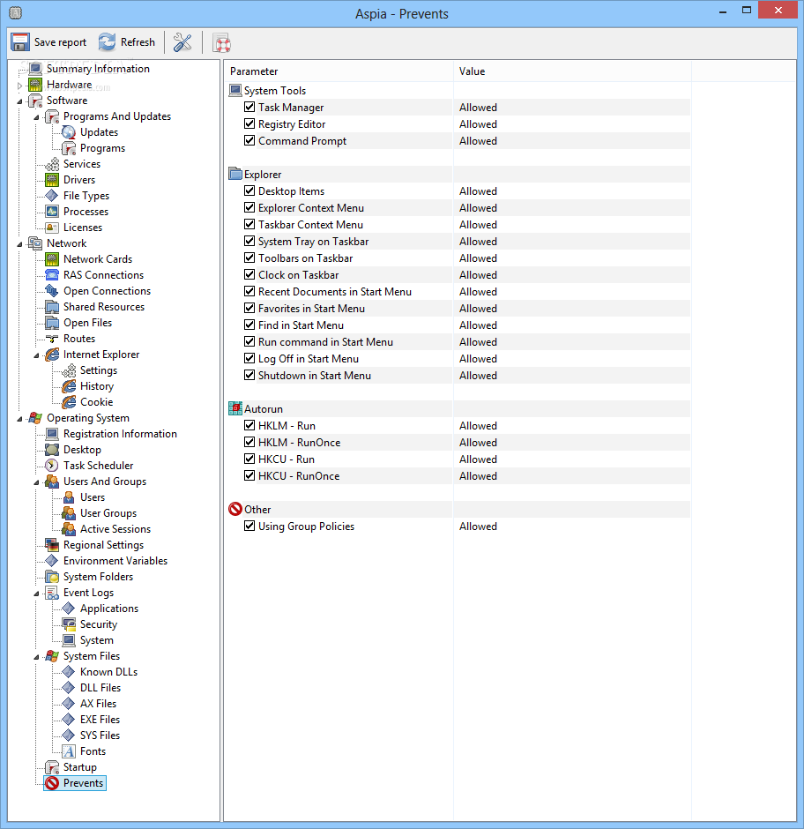804x829 pixels.
Task: Select EXE Files tree item
Action: pyautogui.click(x=100, y=720)
